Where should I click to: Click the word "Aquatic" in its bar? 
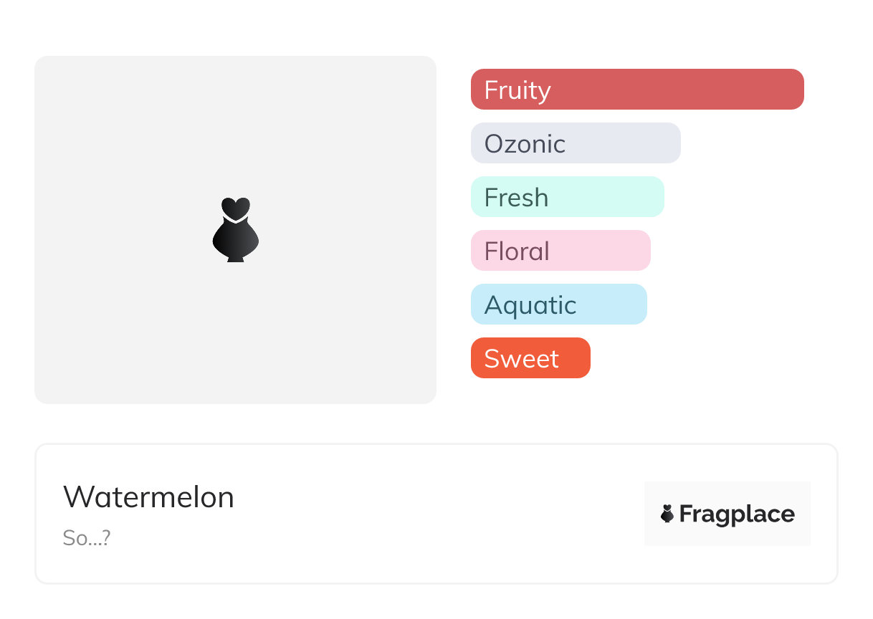[530, 305]
